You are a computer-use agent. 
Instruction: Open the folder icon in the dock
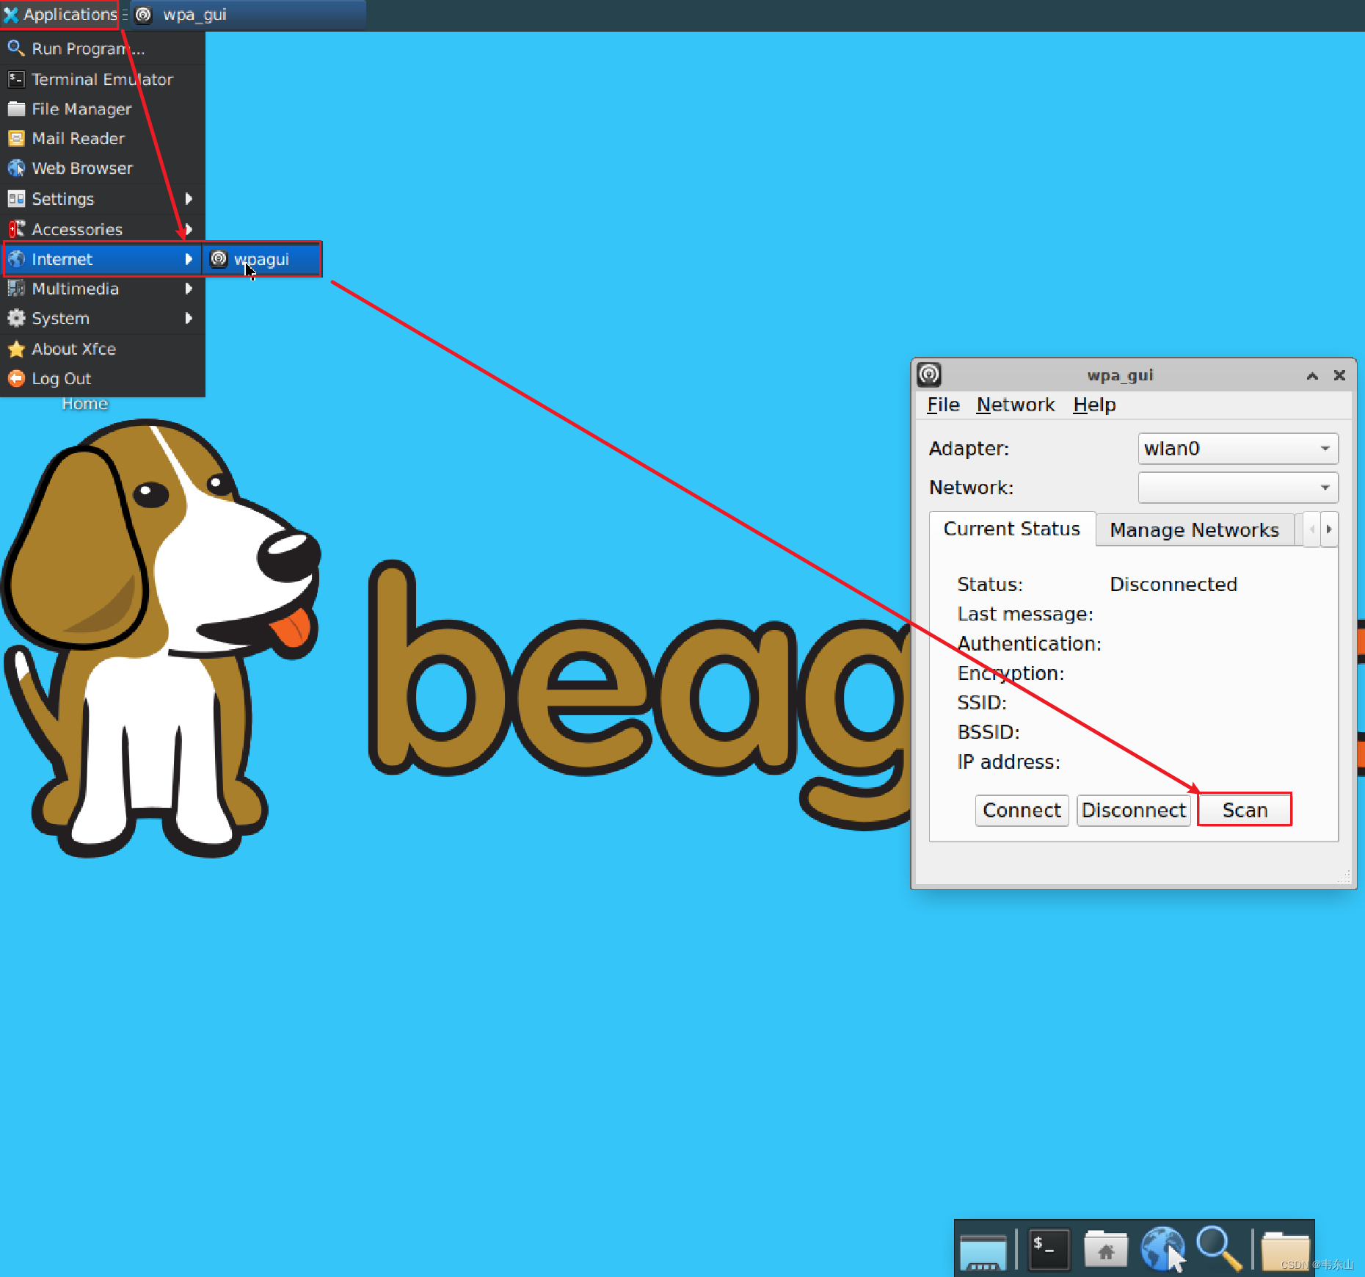[1284, 1251]
